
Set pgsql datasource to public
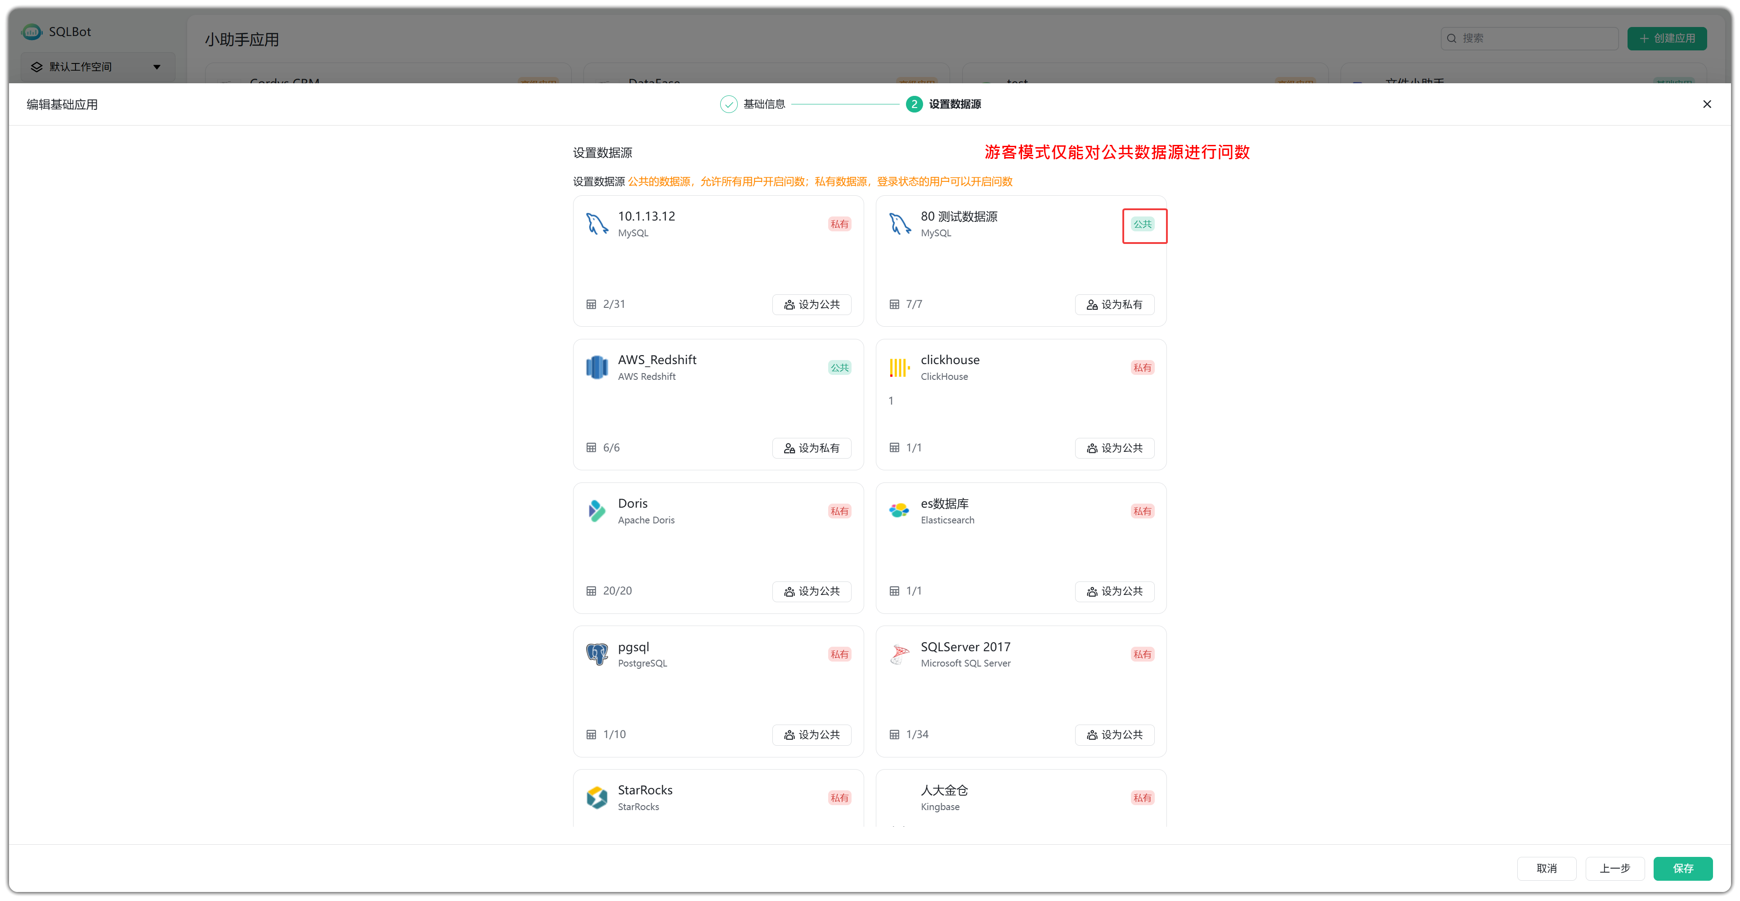tap(811, 735)
